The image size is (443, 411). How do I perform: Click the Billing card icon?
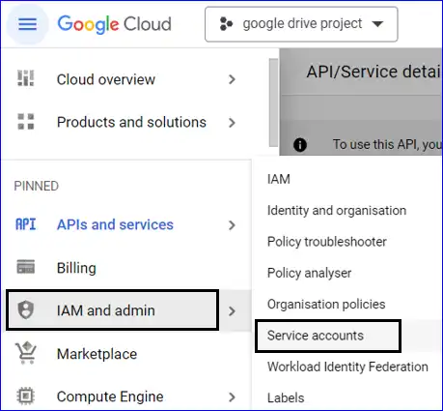tap(25, 267)
